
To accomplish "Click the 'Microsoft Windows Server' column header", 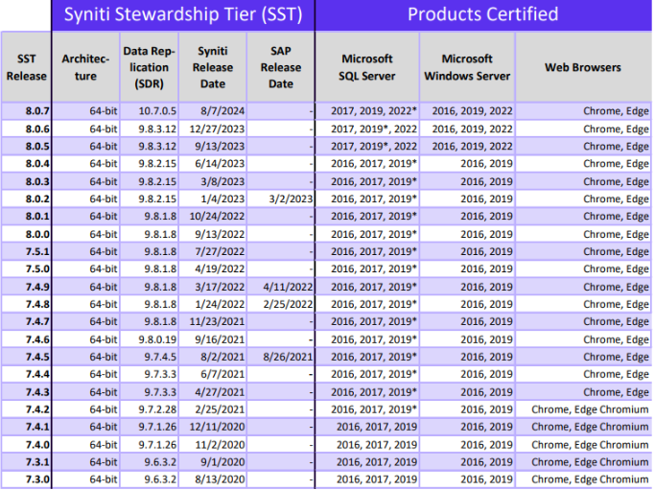I will [x=467, y=67].
